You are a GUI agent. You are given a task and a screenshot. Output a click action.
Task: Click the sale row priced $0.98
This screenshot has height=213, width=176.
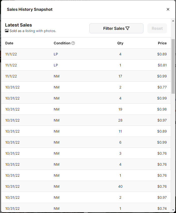click(86, 109)
